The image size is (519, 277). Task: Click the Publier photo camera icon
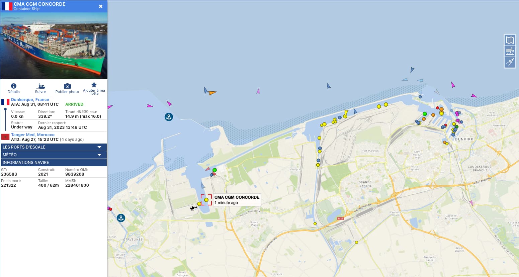click(x=67, y=86)
